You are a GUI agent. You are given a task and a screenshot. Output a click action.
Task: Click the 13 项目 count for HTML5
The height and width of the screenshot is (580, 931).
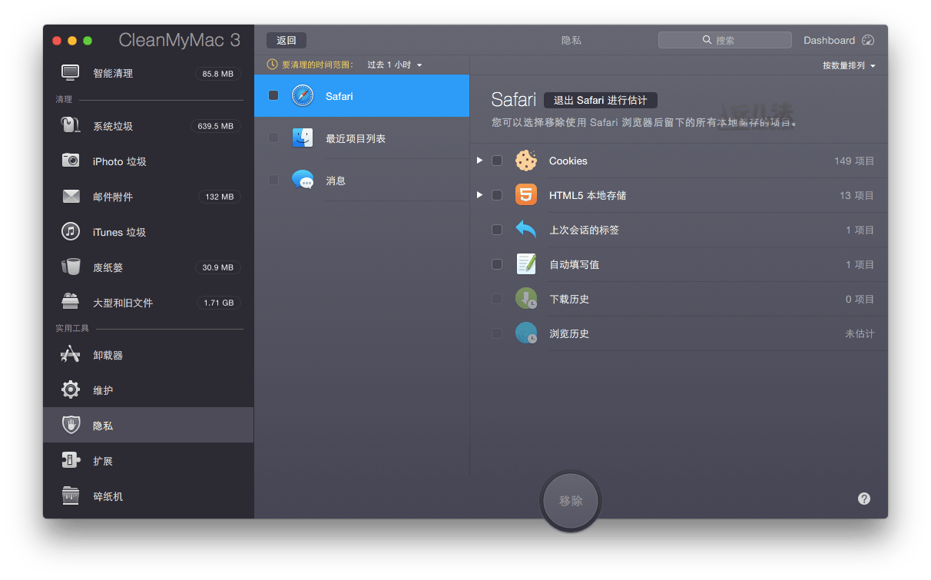click(856, 195)
